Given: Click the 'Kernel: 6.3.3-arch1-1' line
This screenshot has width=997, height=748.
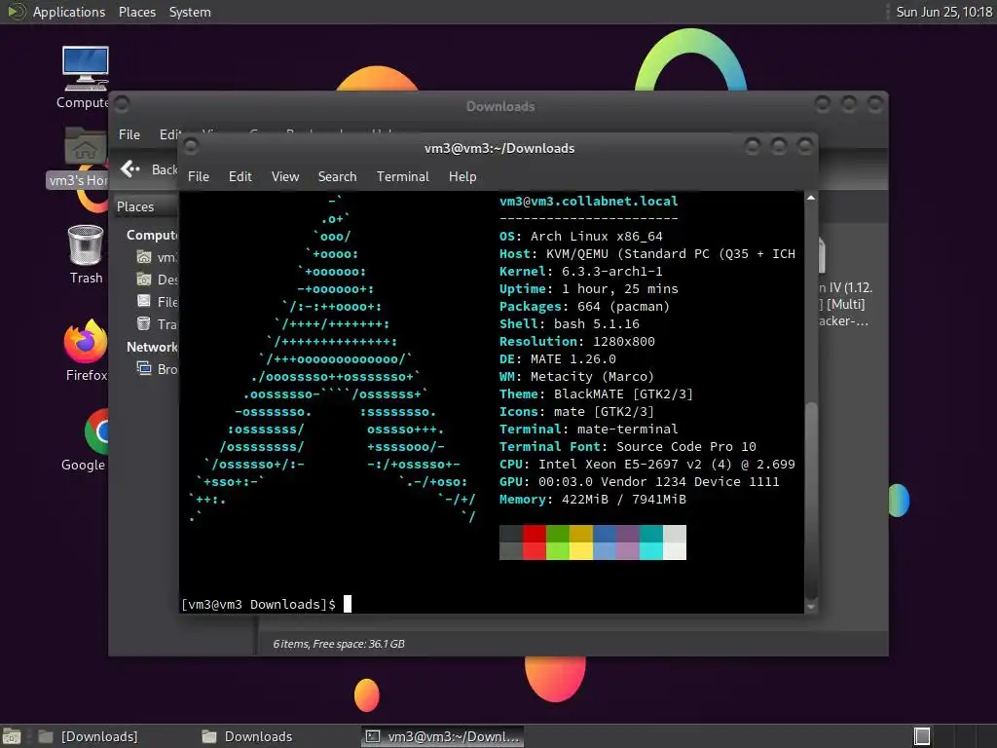Looking at the screenshot, I should tap(580, 271).
